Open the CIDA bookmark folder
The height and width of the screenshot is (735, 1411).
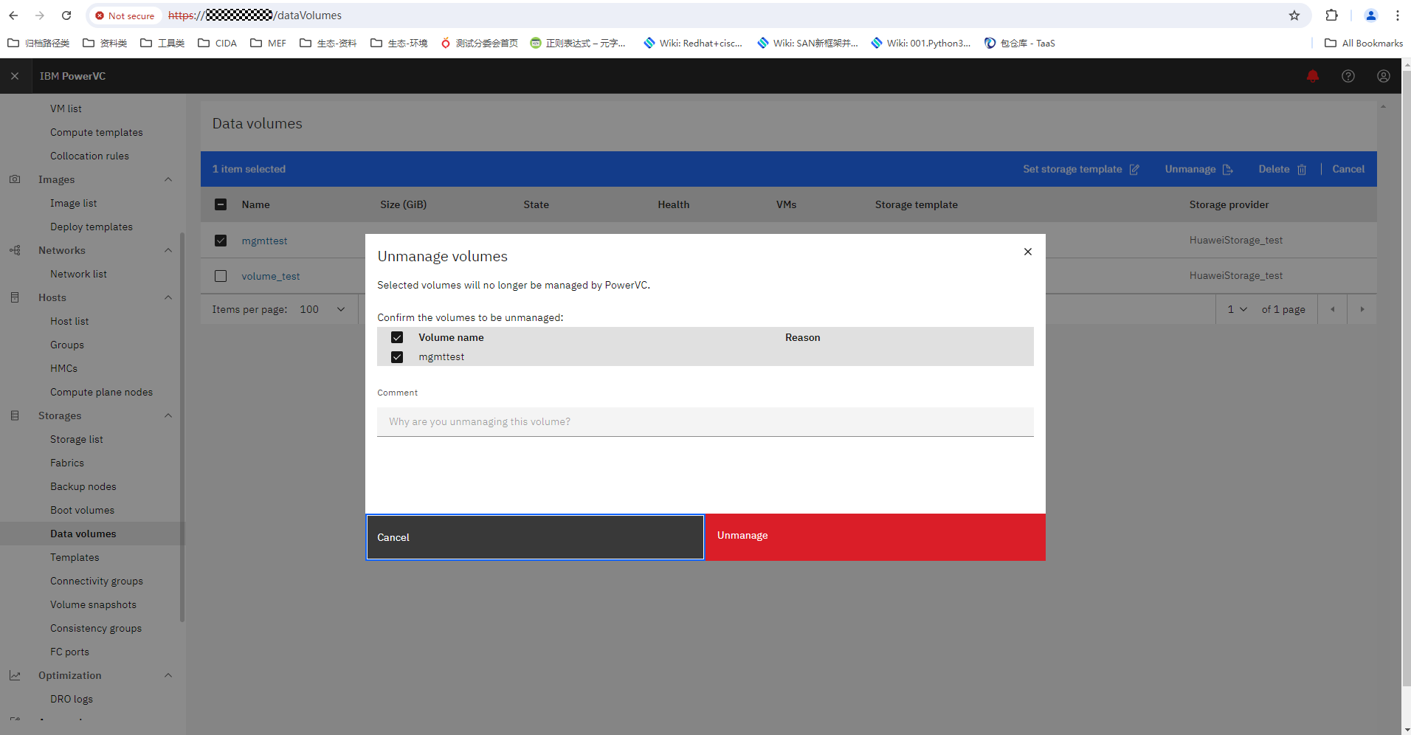[x=217, y=43]
